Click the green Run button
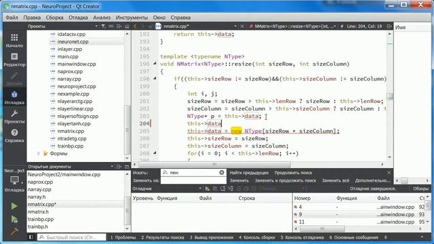 pos(14,206)
